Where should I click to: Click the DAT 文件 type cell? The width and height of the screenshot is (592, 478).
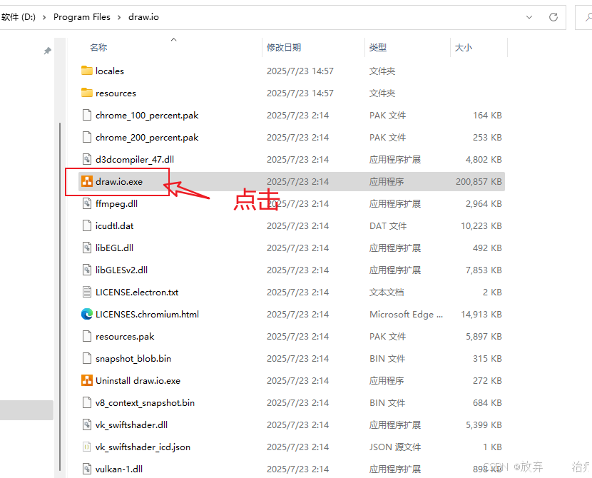pos(388,225)
